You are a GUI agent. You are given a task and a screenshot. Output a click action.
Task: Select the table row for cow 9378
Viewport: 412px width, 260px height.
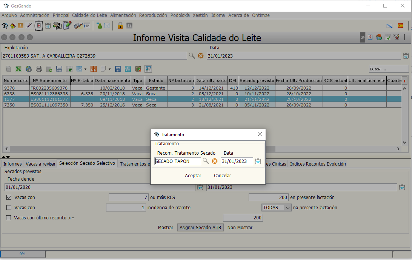click(202, 88)
